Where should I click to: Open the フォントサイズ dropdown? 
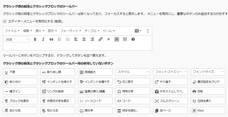point(208,72)
